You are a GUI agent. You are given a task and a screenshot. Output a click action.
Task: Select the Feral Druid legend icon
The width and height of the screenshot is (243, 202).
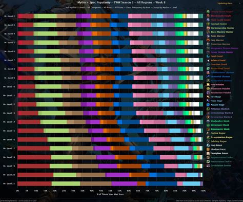[208, 56]
